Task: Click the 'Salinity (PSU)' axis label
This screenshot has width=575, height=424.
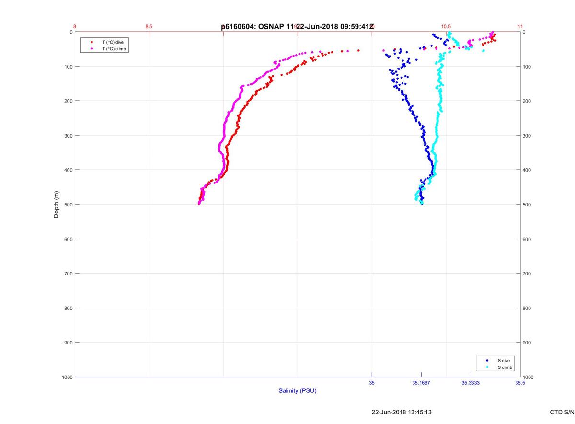Action: point(298,390)
